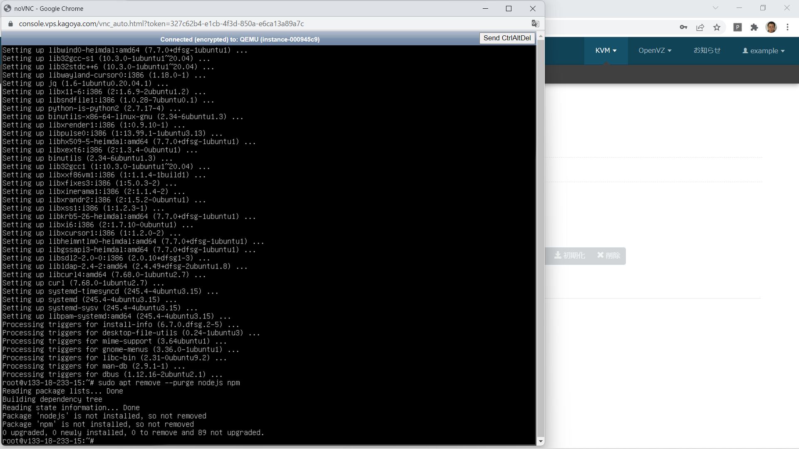Expand the KVM dropdown
The image size is (799, 449).
click(605, 51)
